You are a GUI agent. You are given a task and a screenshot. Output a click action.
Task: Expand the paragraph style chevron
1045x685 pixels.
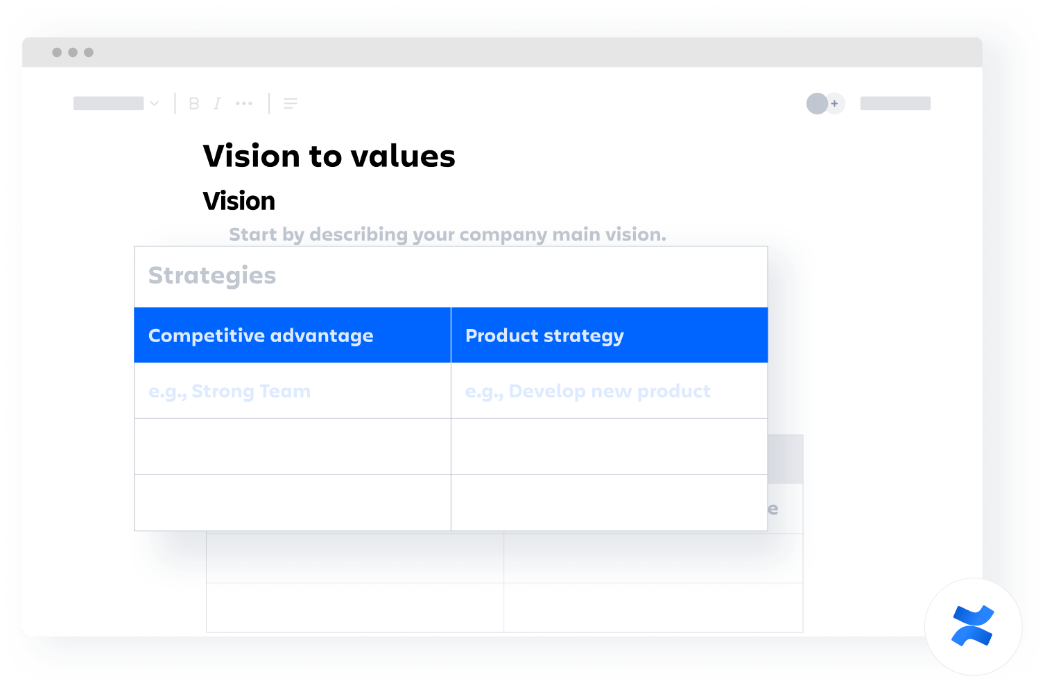[154, 103]
